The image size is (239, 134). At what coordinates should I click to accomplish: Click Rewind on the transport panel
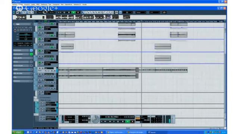coord(105,121)
